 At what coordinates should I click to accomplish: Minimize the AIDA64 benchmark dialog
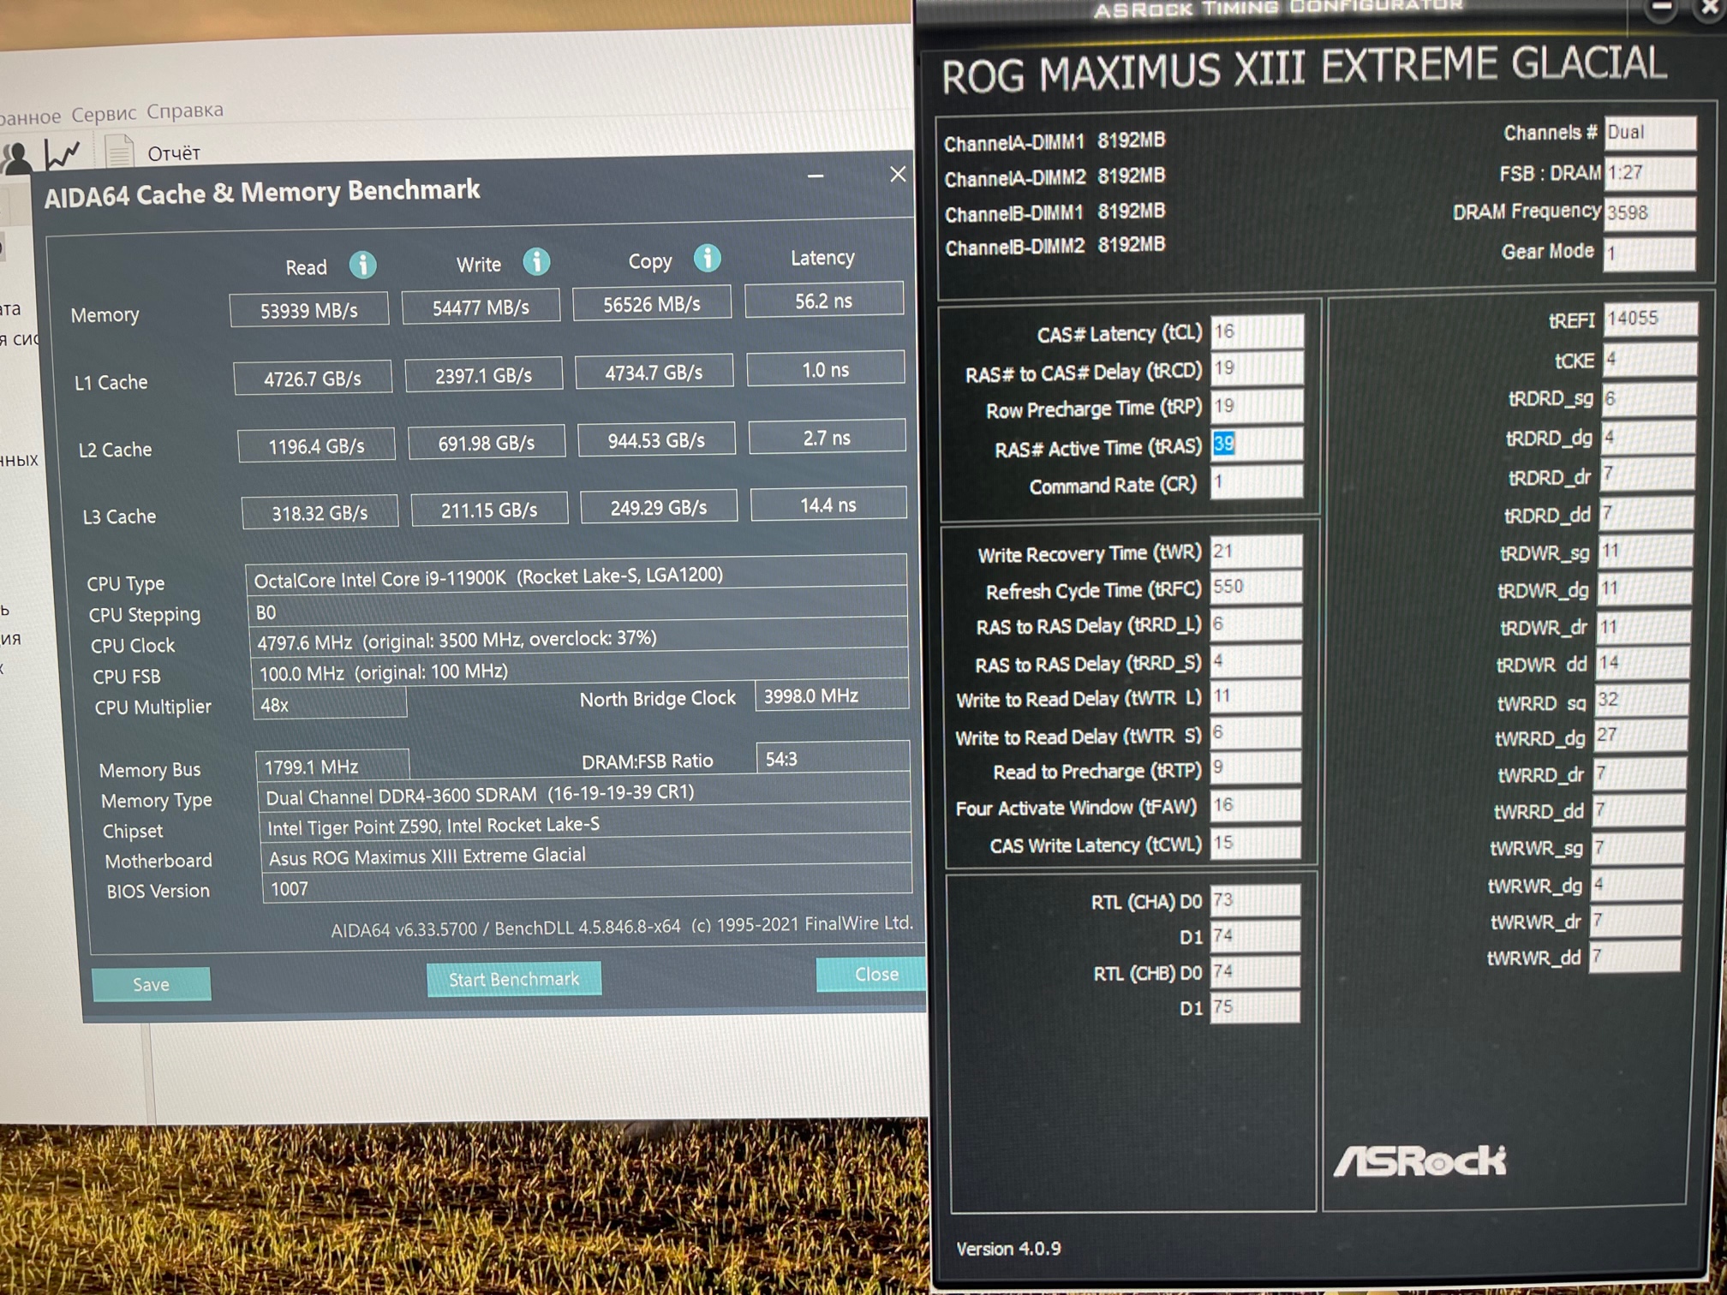tap(815, 176)
